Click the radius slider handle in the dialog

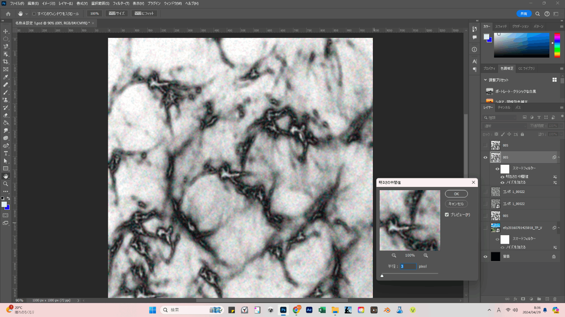tap(382, 276)
